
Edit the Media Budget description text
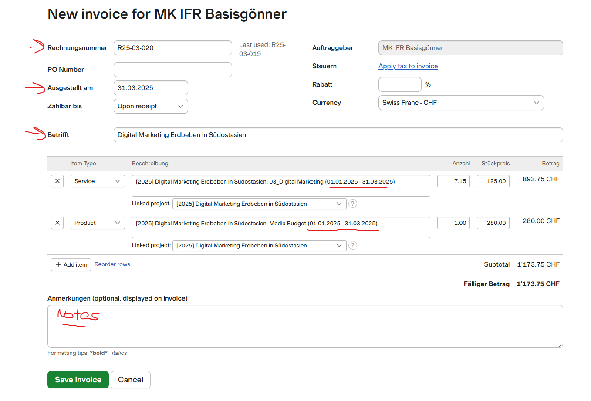(x=281, y=227)
